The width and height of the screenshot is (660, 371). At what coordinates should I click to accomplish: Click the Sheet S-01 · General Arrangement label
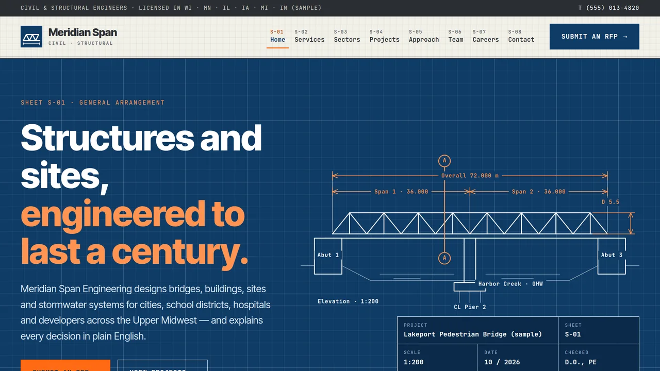point(93,103)
